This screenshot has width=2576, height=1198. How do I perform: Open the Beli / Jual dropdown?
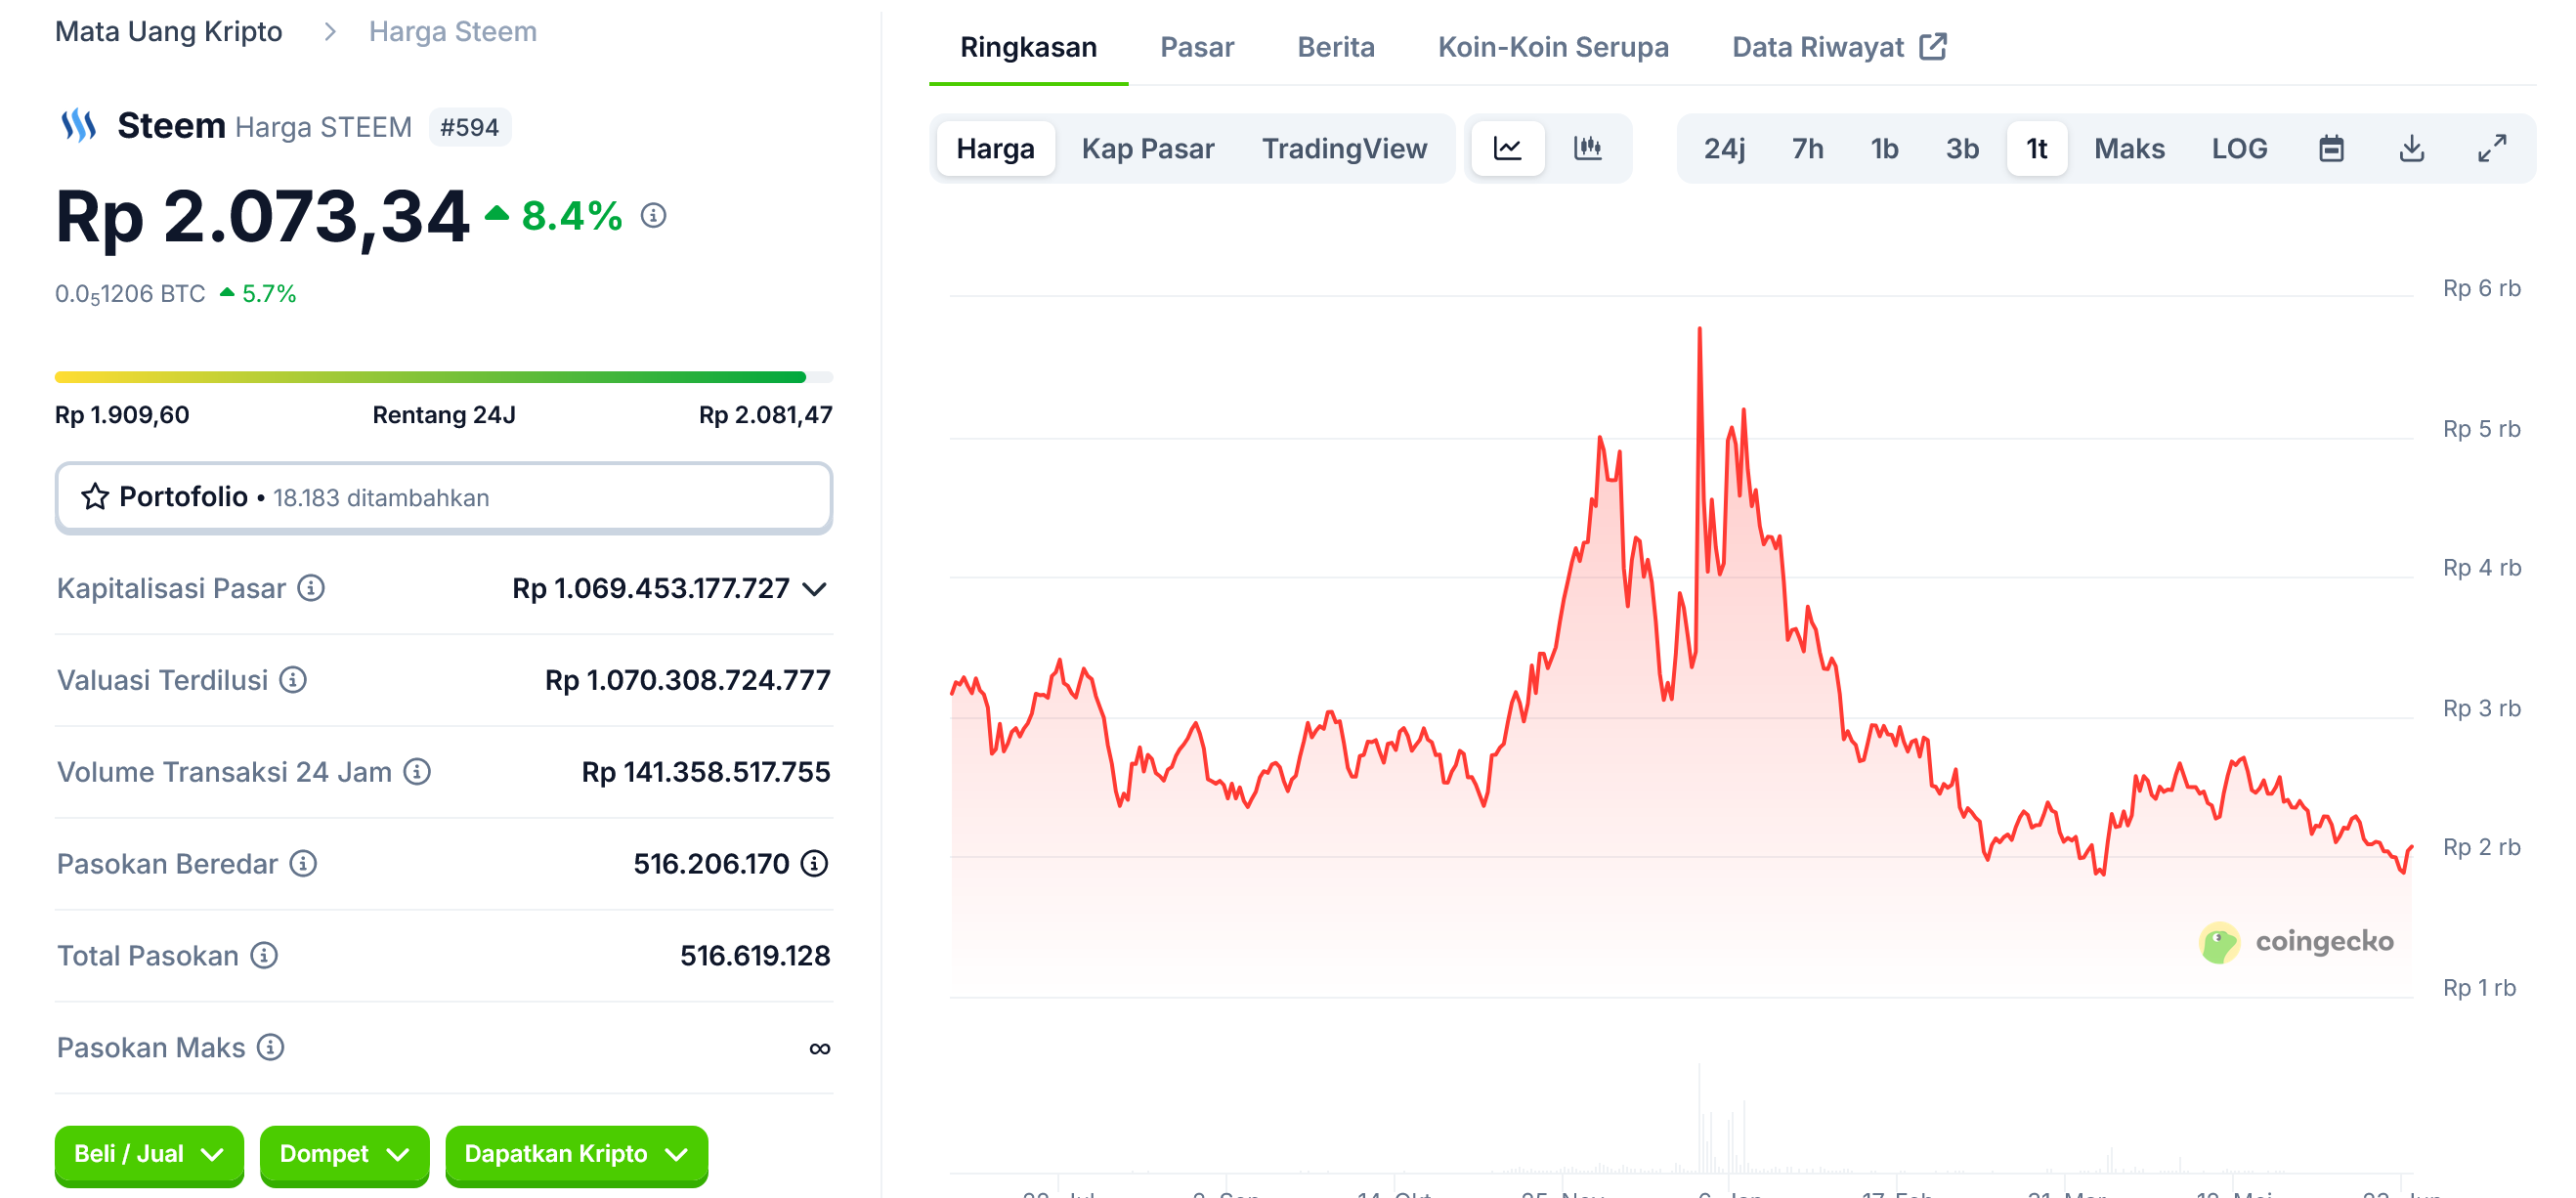tap(149, 1154)
